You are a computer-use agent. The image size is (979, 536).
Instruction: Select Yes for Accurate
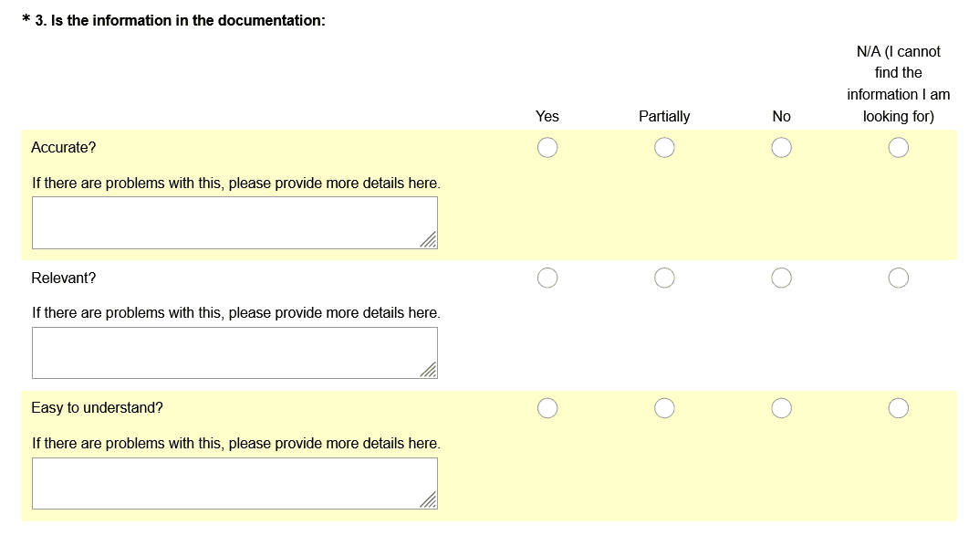point(547,147)
